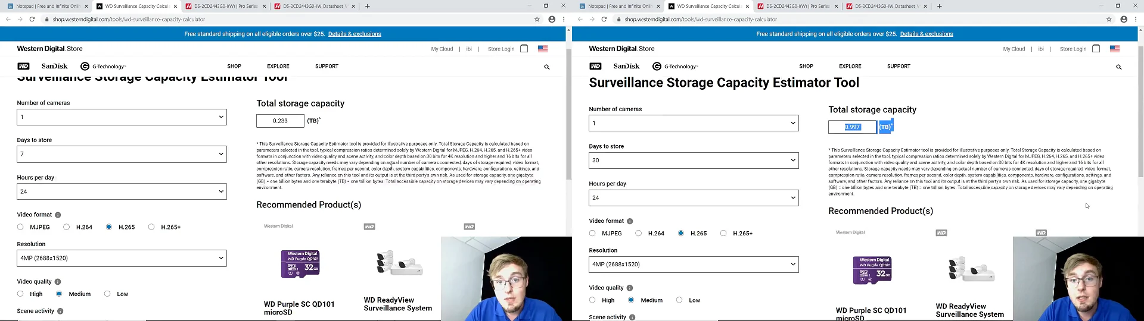Reload the page in the right browser window
This screenshot has width=1144, height=321.
[x=604, y=19]
